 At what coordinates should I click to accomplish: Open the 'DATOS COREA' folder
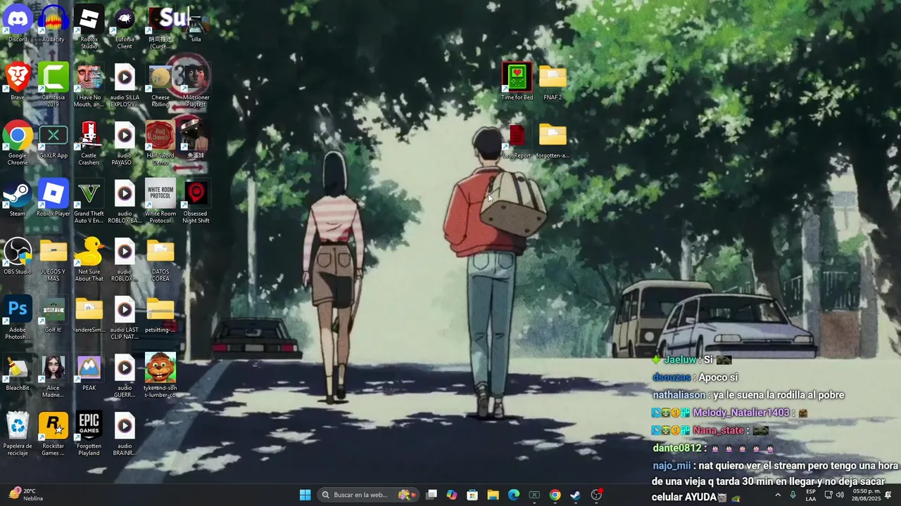tap(160, 260)
